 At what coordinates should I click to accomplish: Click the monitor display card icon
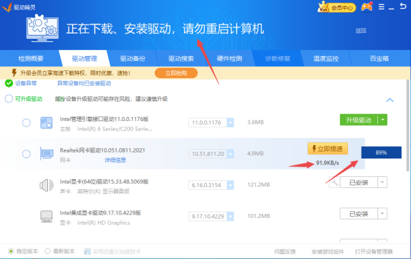[47, 217]
